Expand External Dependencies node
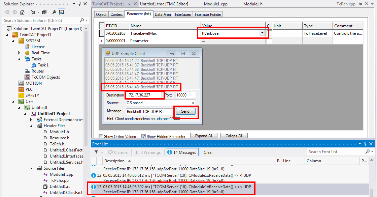This screenshot has height=197, width=377. pos(31,120)
